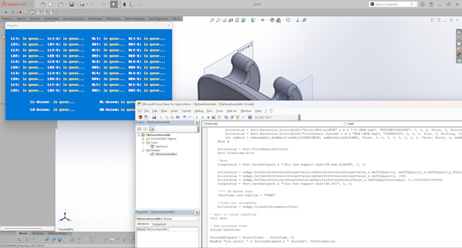Screen dimensions: 462x248
Task: Click the Zoom to Area icon
Action: pyautogui.click(x=218, y=20)
